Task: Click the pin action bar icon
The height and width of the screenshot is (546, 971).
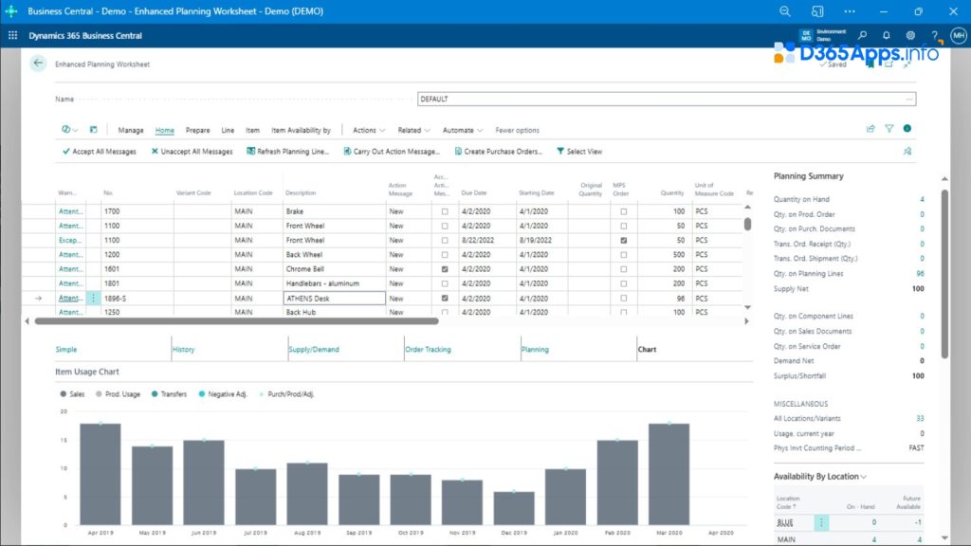Action: (x=907, y=151)
